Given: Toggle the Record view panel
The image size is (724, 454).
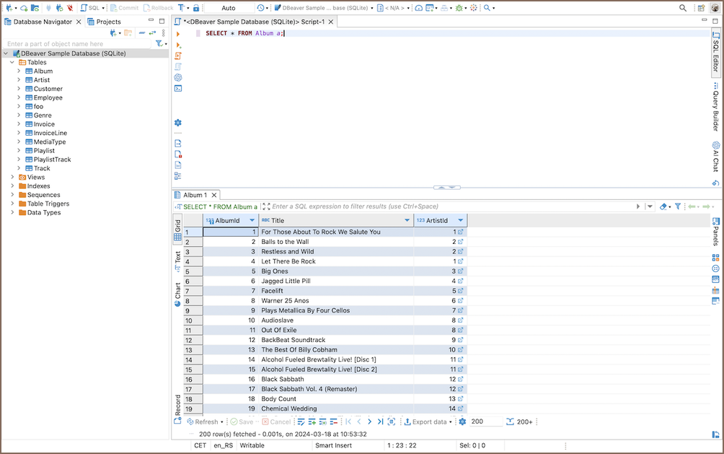Looking at the screenshot, I should [177, 406].
